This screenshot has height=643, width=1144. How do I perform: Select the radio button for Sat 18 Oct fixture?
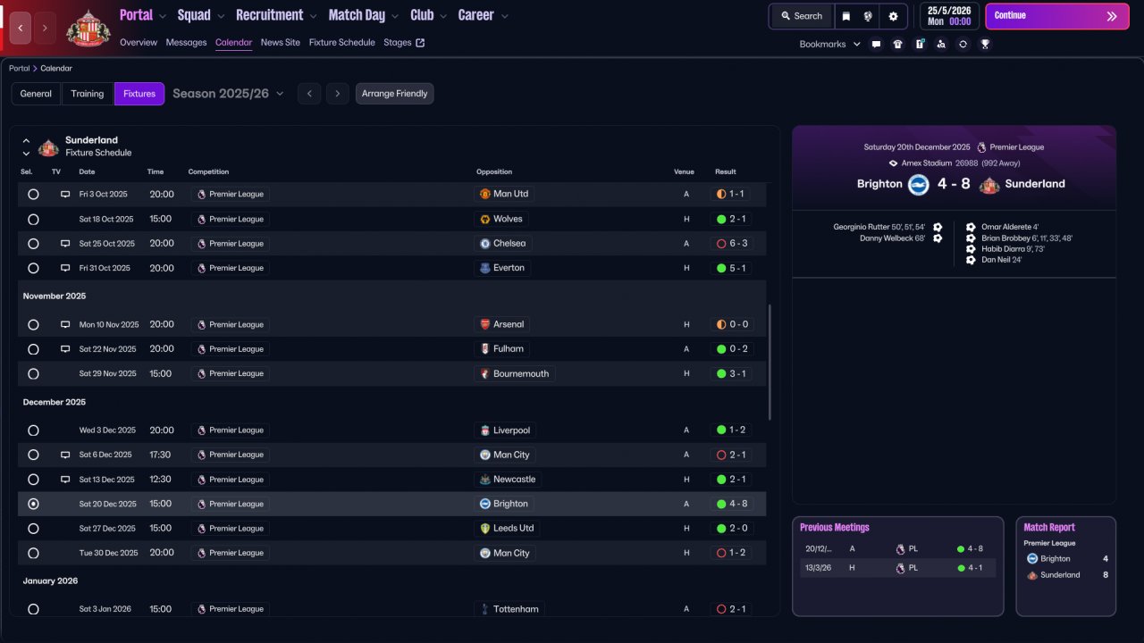point(33,219)
